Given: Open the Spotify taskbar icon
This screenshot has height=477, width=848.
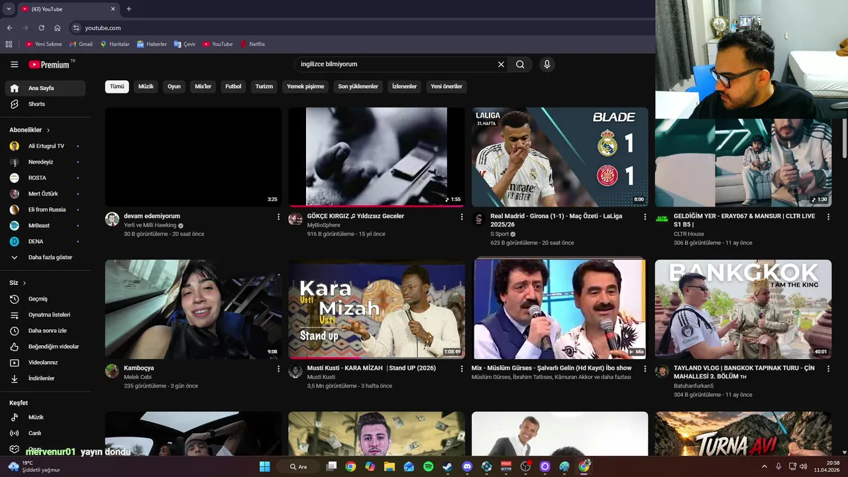Looking at the screenshot, I should pyautogui.click(x=428, y=466).
